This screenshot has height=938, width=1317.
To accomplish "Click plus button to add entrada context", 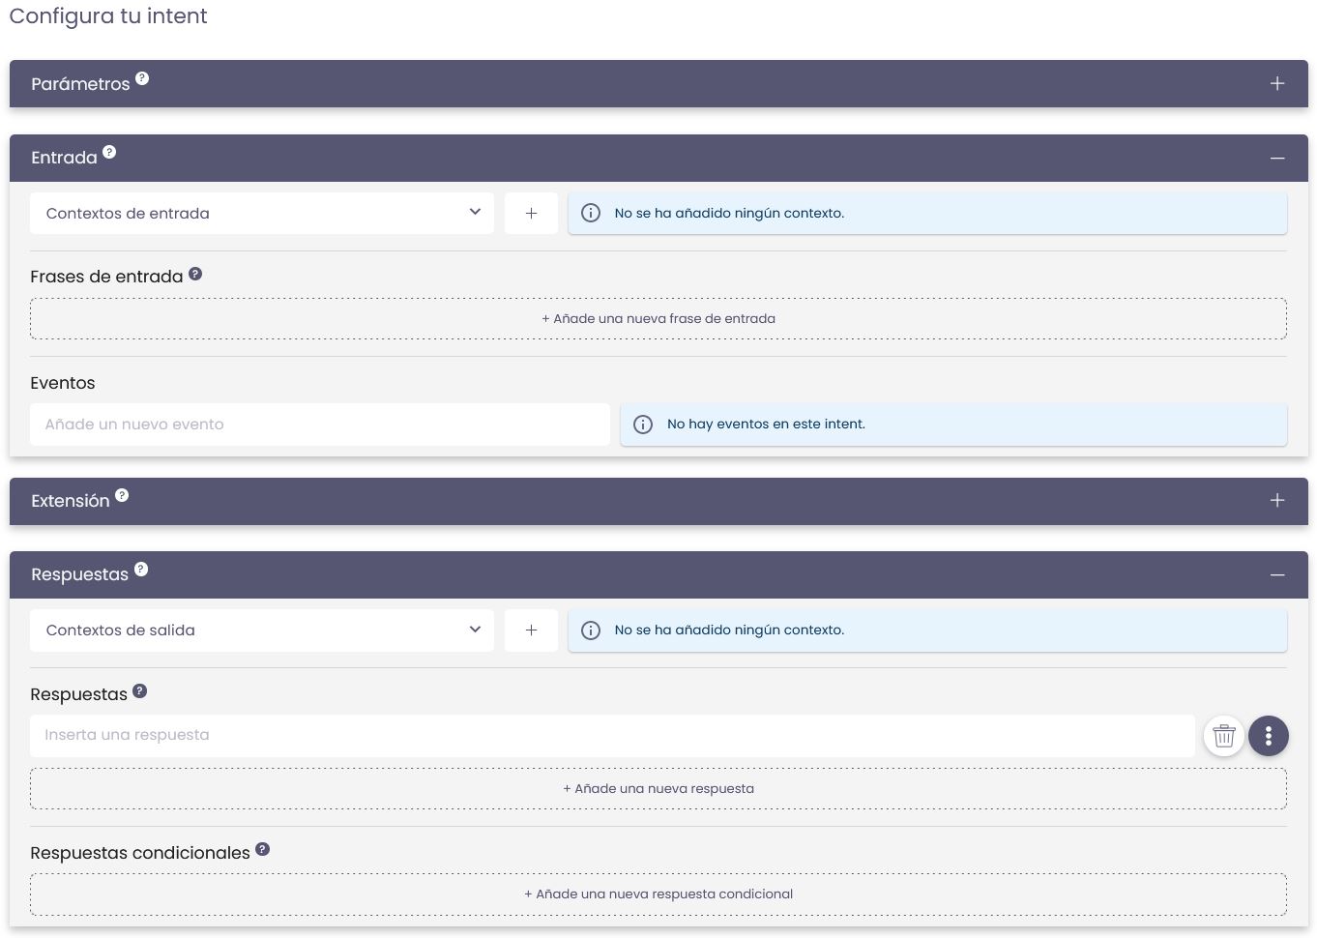I will point(531,214).
